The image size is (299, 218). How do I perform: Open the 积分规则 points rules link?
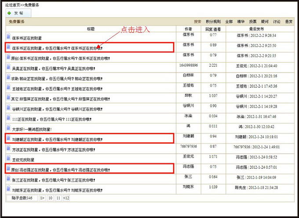pos(213,22)
